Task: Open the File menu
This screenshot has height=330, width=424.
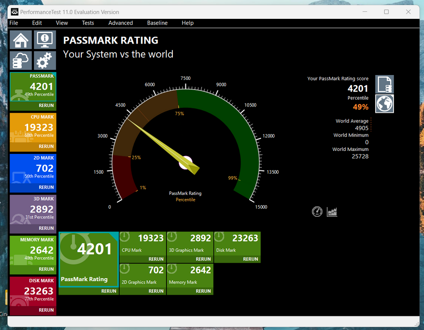Action: 14,23
